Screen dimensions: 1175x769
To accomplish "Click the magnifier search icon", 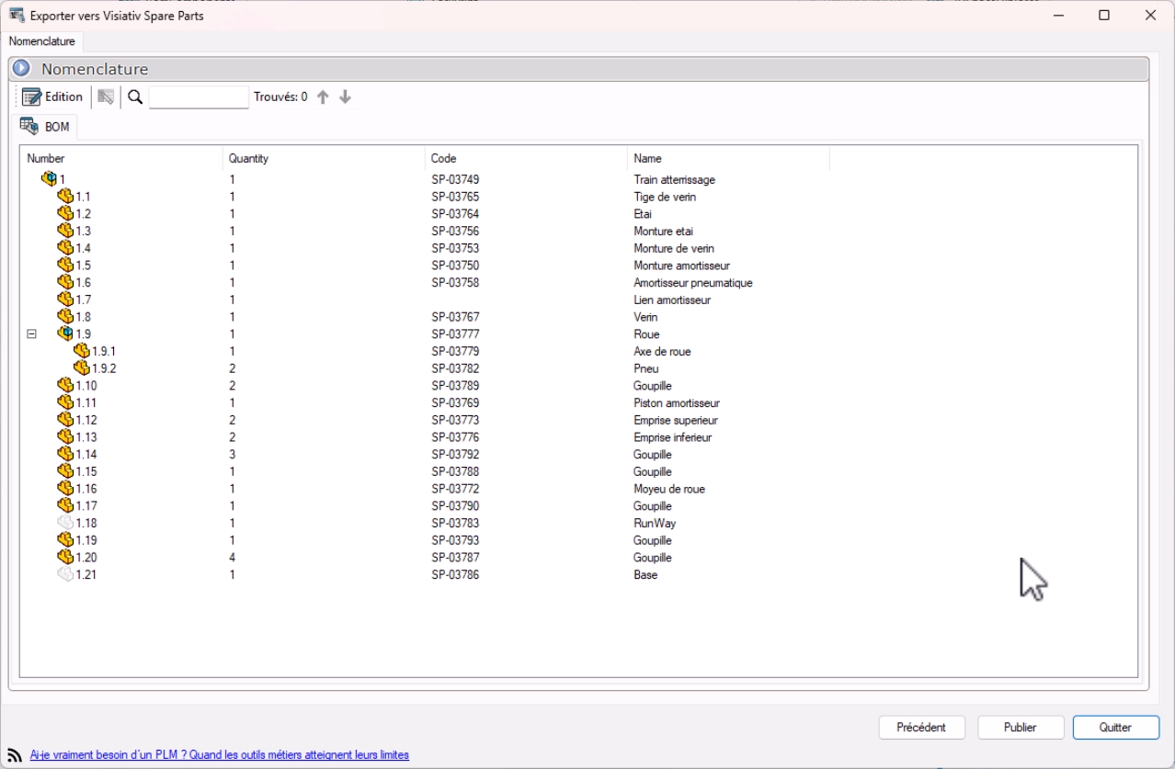I will (135, 96).
